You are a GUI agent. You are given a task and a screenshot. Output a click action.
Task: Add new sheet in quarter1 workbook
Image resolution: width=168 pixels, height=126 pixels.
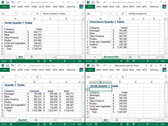coord(36,120)
